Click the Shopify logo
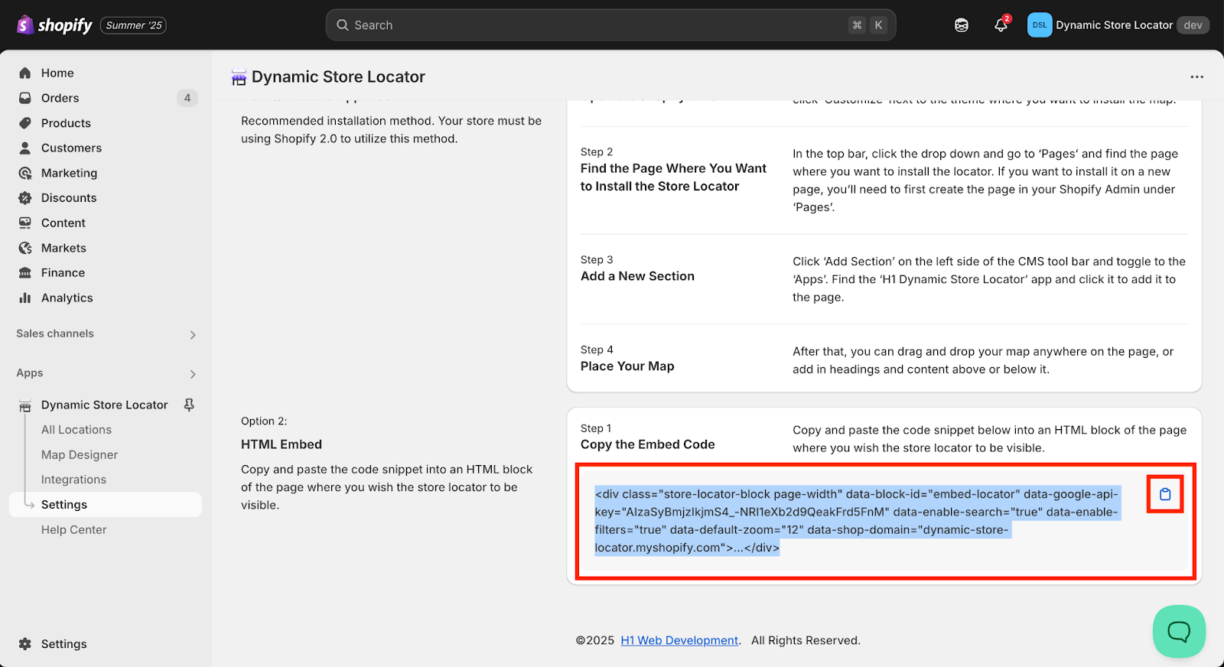Viewport: 1224px width, 667px height. click(x=54, y=25)
